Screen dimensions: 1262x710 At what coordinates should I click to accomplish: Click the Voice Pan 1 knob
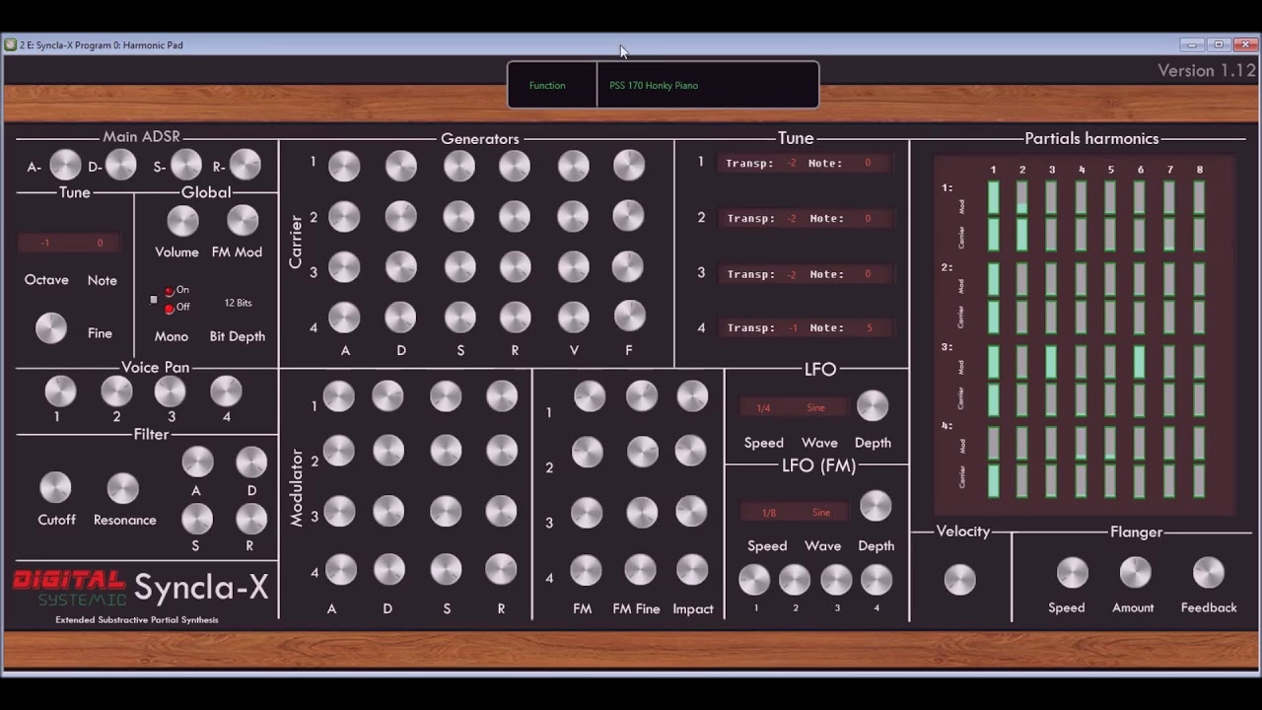point(60,391)
